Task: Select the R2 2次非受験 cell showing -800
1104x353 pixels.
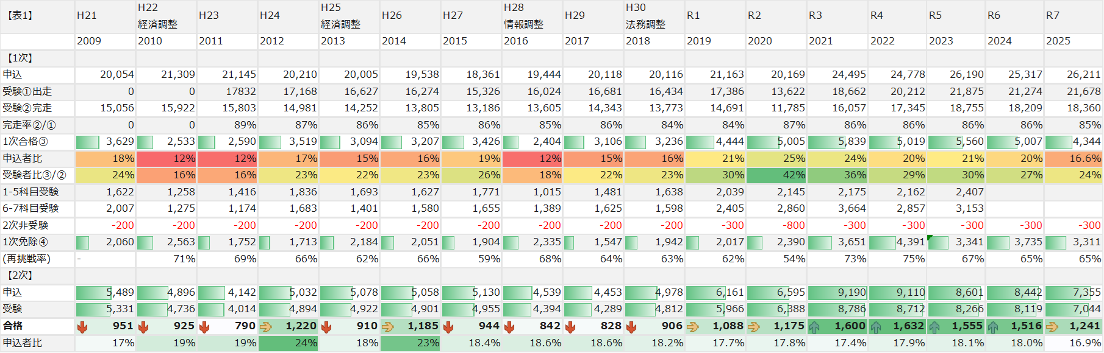Action: [x=776, y=225]
